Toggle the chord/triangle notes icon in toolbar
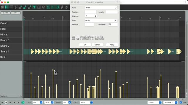The height and width of the screenshot is (105, 188). [x=48, y=7]
